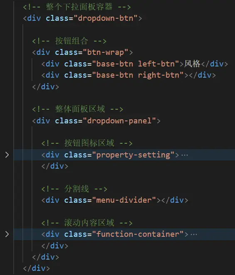This screenshot has width=235, height=275.
Task: Expand the folded property-setting div arrow
Action: [x=7, y=155]
